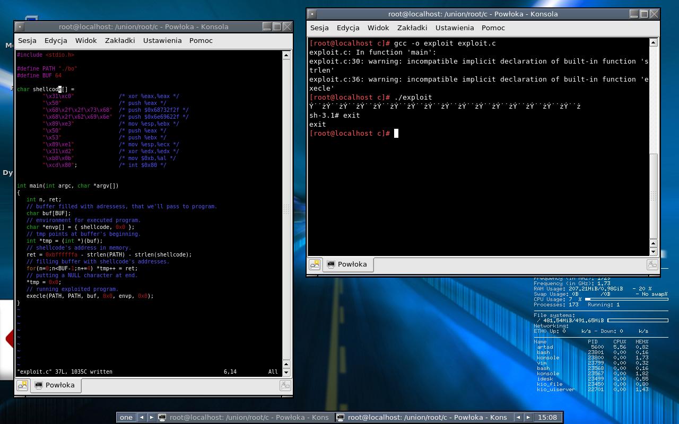
Task: Close session icon in right Konsola window
Action: tap(652, 264)
